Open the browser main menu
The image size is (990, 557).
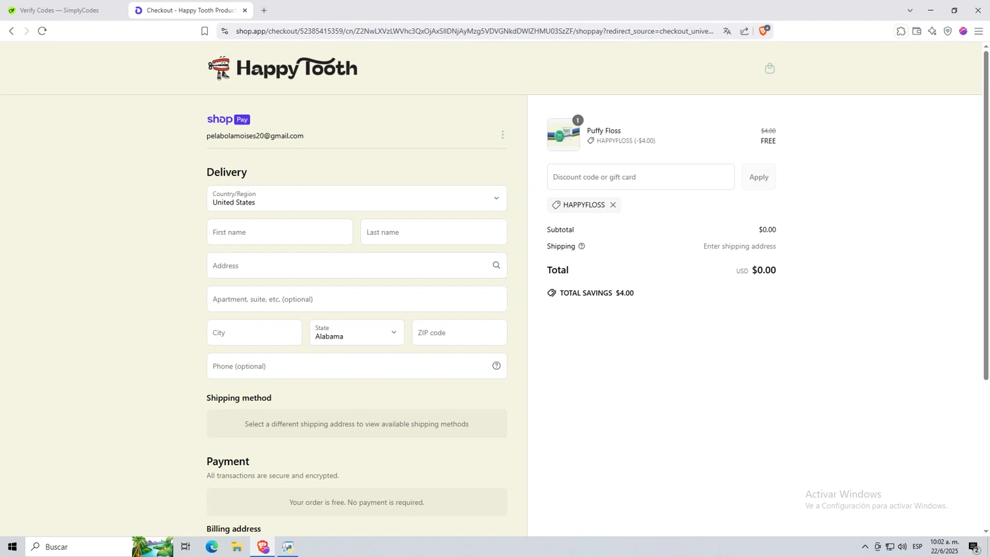979,31
